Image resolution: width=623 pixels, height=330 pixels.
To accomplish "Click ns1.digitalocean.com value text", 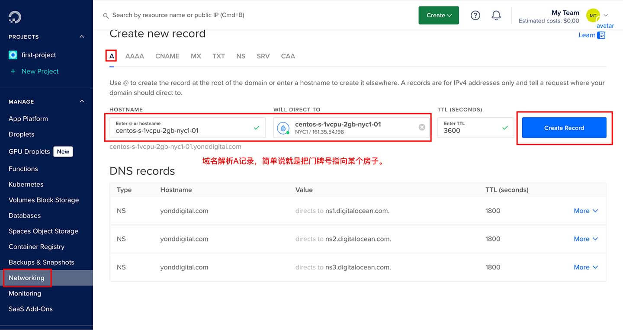I will click(357, 211).
